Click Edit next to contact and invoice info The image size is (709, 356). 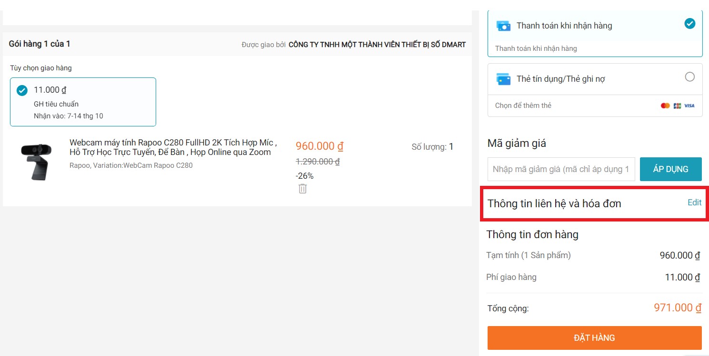[x=694, y=202]
